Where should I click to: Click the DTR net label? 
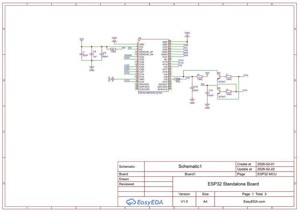[x=245, y=90]
